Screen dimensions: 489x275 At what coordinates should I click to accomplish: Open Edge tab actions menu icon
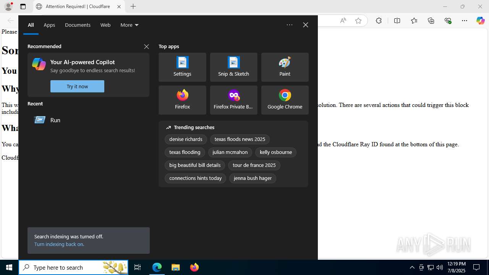[23, 6]
